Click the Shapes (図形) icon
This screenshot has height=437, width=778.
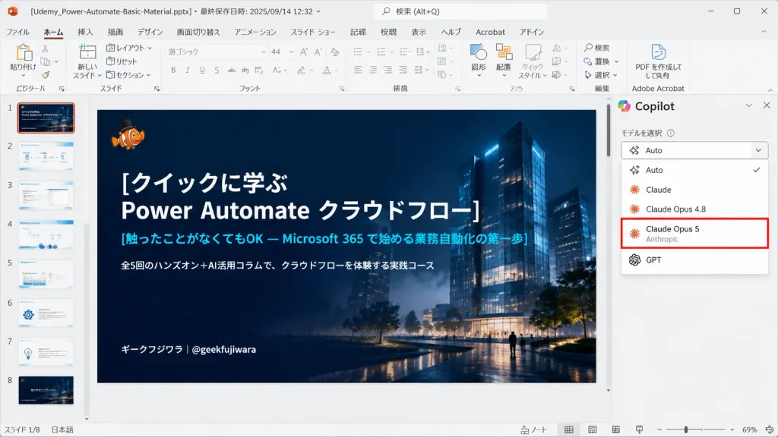coord(479,52)
